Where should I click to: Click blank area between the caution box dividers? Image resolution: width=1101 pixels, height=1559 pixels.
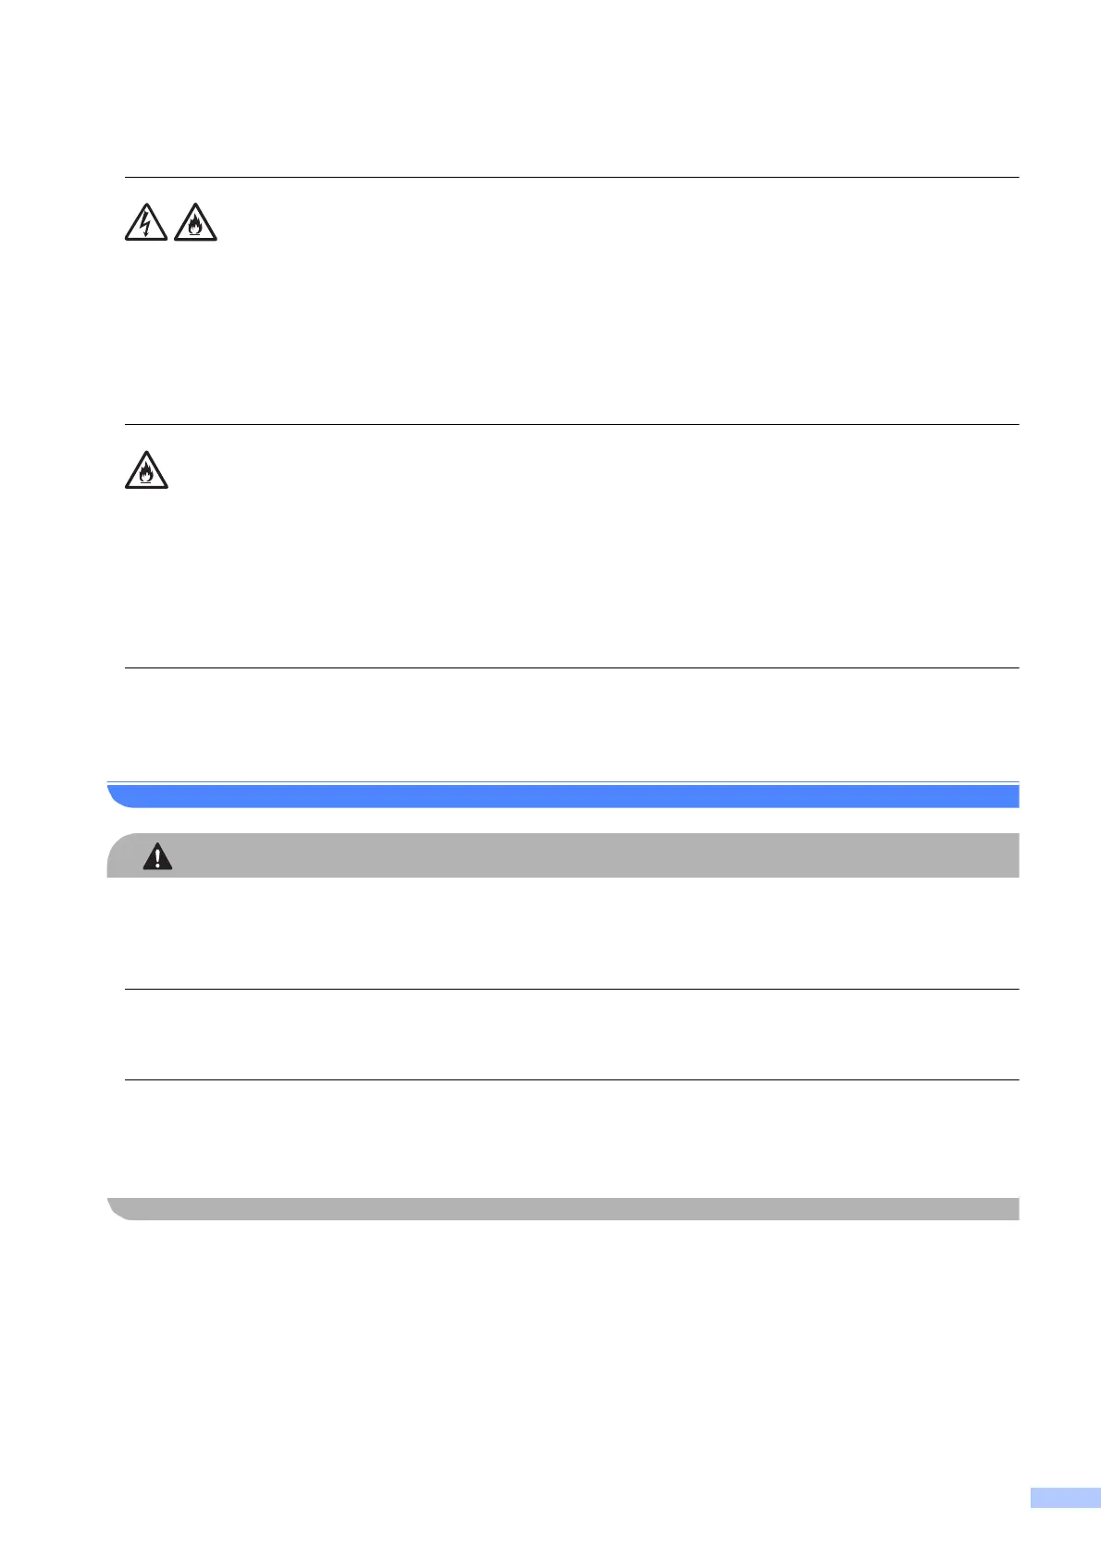(x=571, y=1035)
